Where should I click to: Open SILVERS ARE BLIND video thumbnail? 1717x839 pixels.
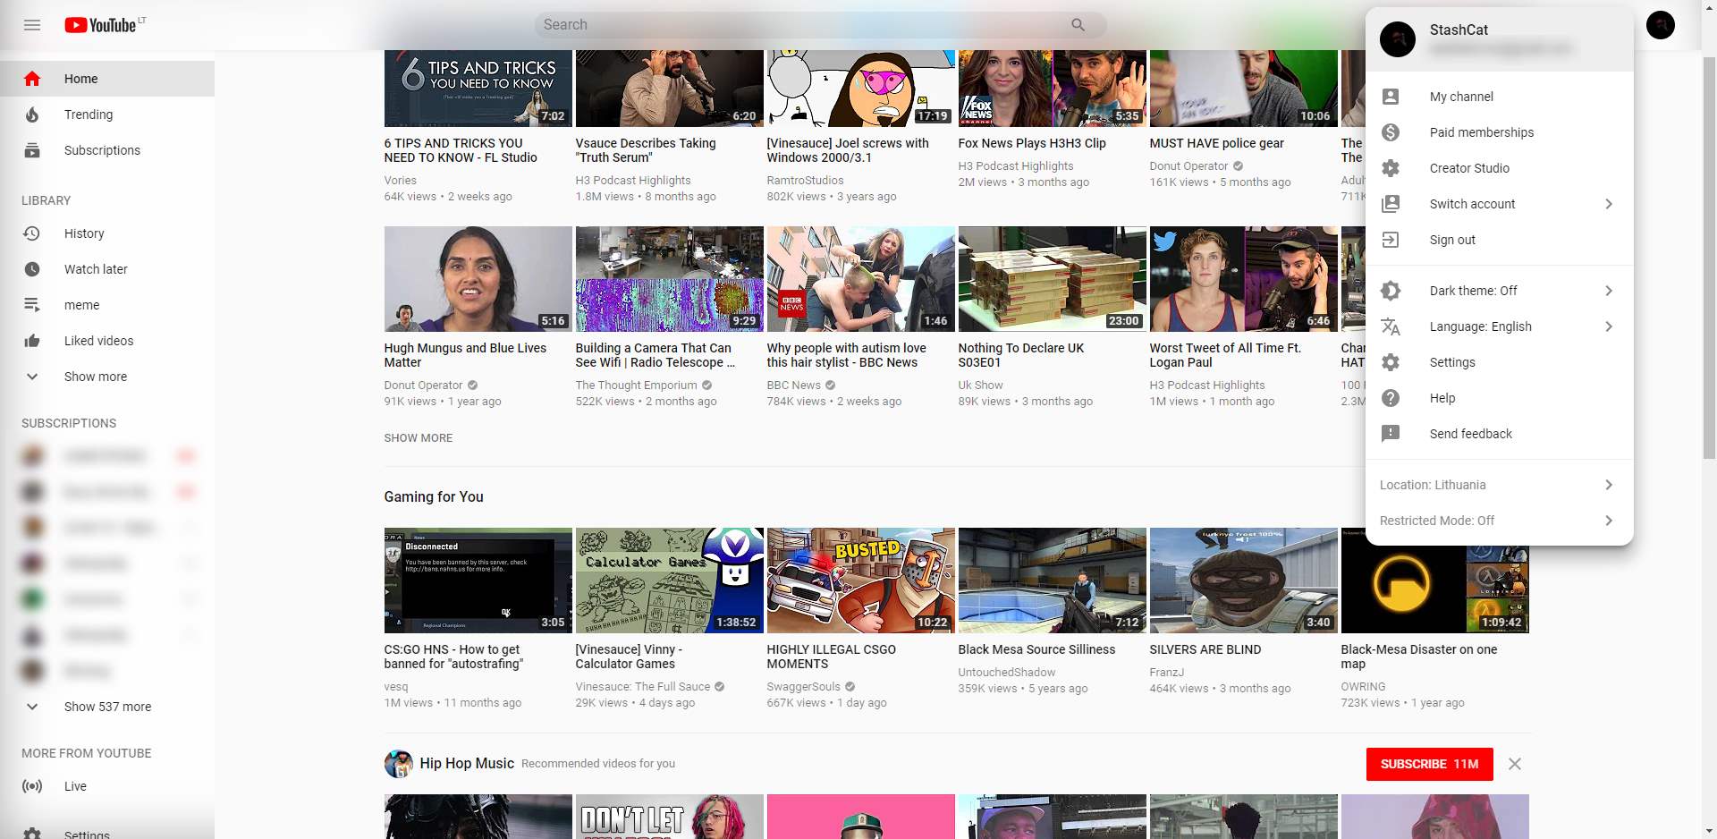tap(1243, 581)
